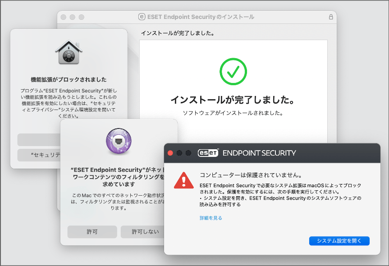Image resolution: width=389 pixels, height=266 pixels.
Task: Click the green checkmark completion icon
Action: [x=233, y=71]
